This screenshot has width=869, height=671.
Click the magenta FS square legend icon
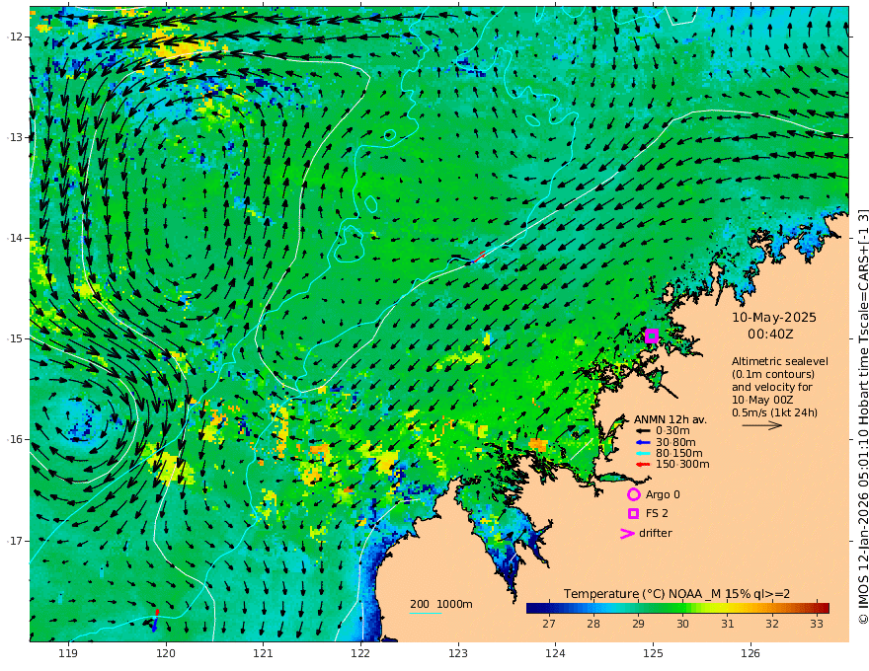pos(633,513)
